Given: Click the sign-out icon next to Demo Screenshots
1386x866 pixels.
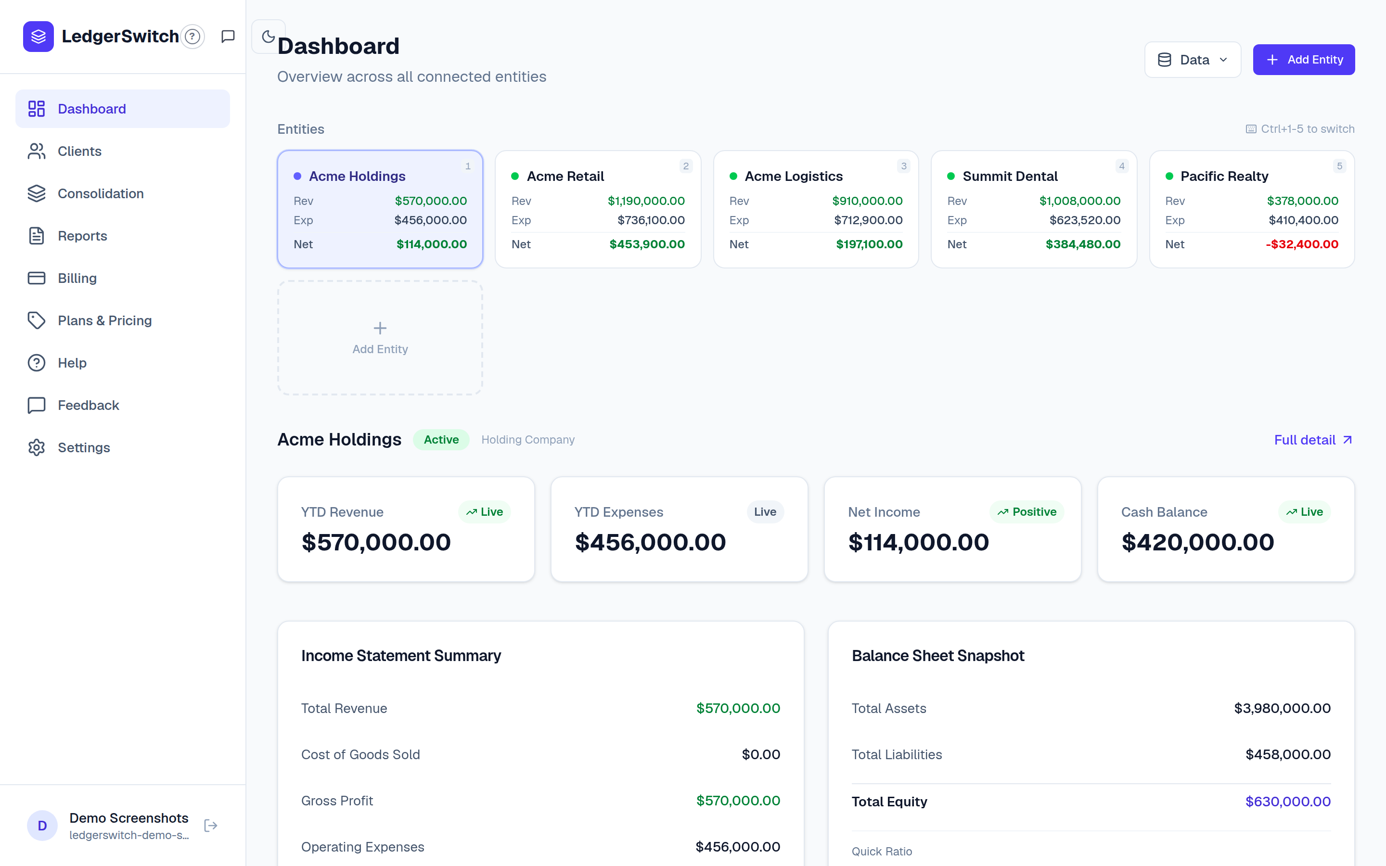Looking at the screenshot, I should (211, 825).
